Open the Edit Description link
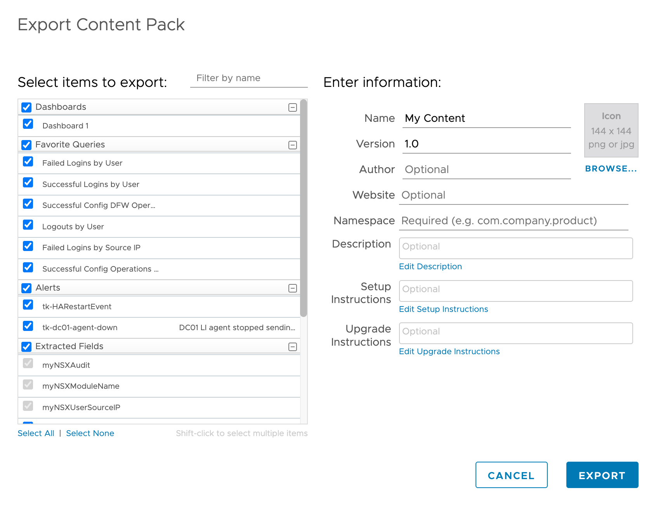Screen dimensions: 663x509 430,267
